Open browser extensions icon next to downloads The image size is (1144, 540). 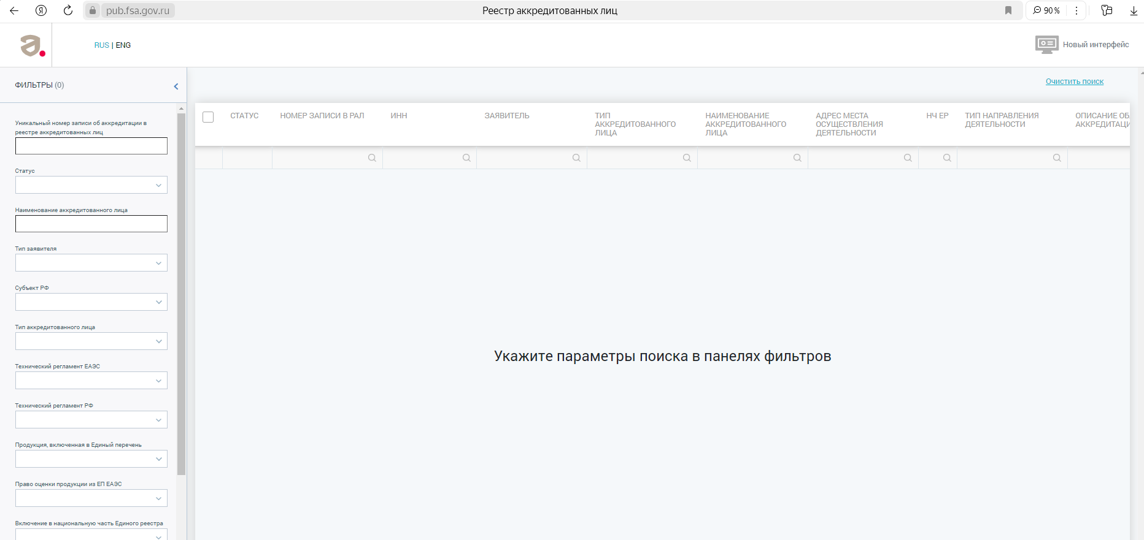click(1107, 10)
